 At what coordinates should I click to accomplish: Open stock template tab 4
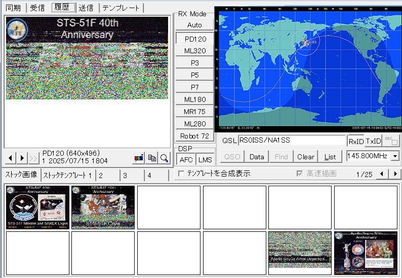[156, 176]
